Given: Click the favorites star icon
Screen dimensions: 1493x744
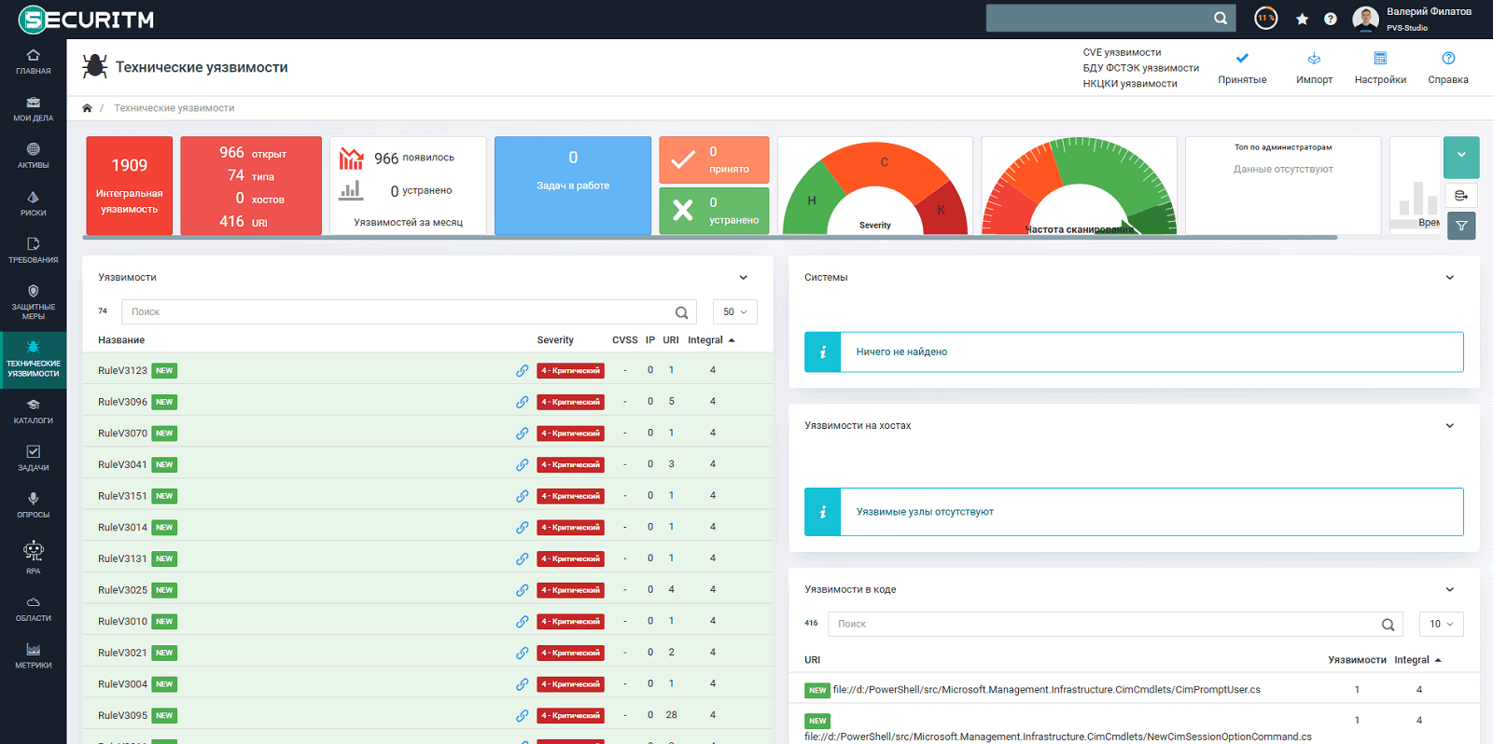Looking at the screenshot, I should coord(1302,19).
